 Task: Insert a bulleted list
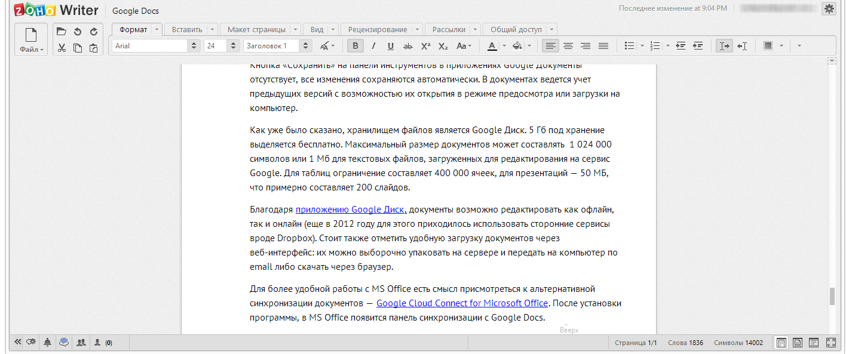(x=629, y=46)
